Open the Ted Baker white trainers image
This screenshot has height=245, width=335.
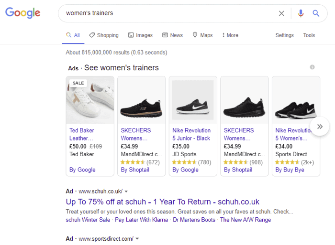[x=90, y=100]
